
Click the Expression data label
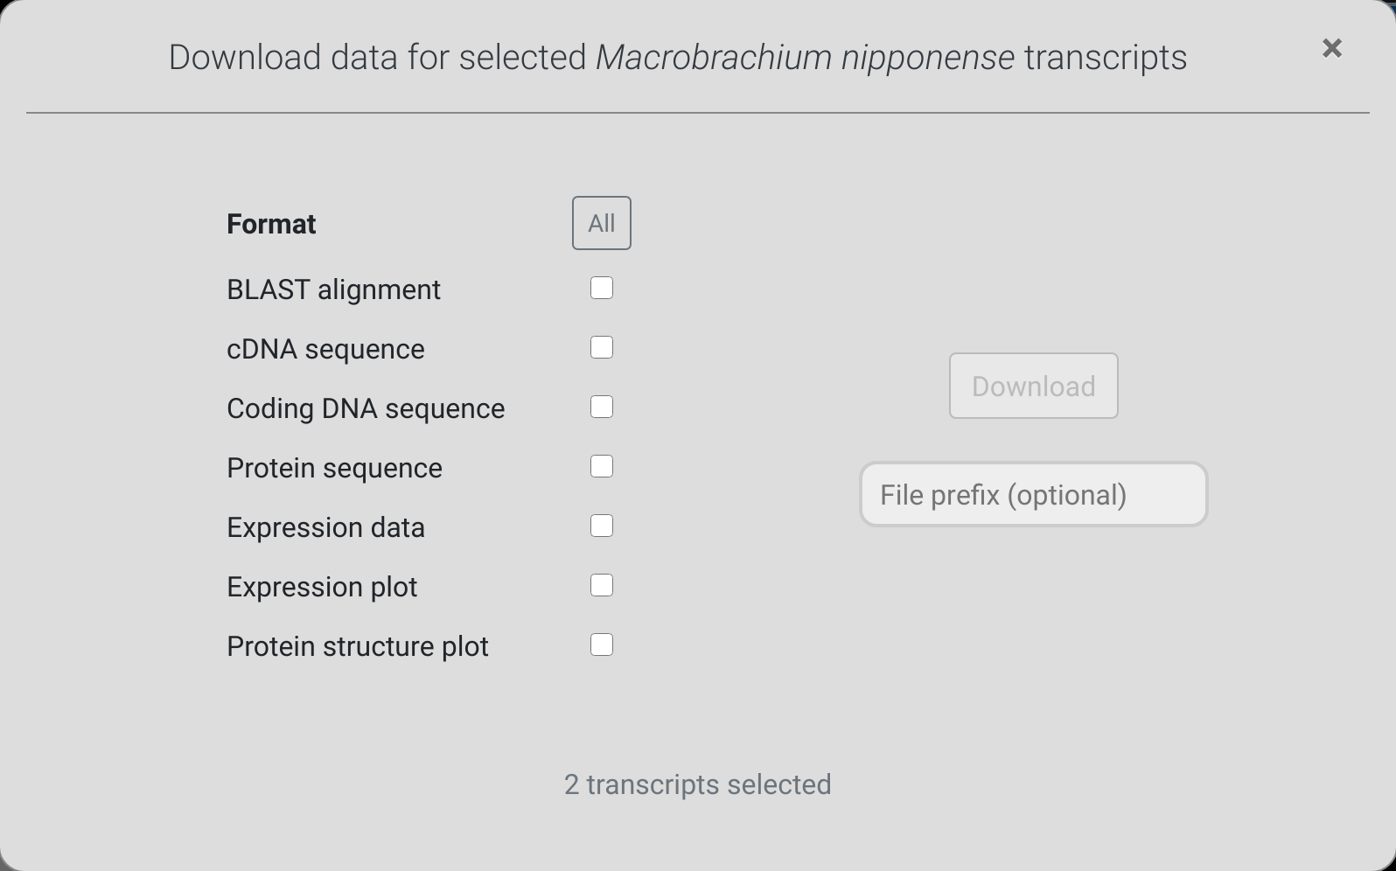point(325,527)
